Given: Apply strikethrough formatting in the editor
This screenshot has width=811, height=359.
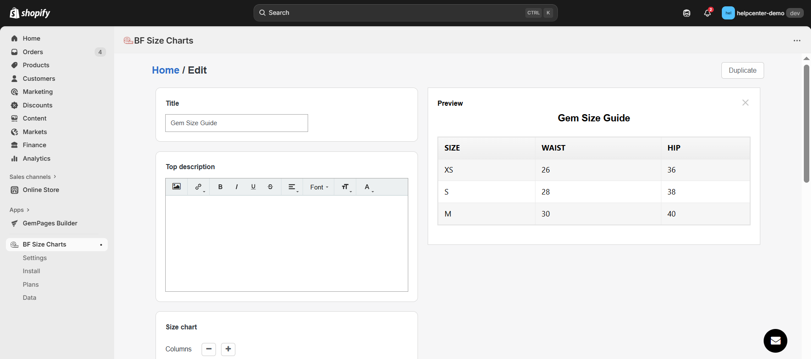Looking at the screenshot, I should [x=270, y=187].
